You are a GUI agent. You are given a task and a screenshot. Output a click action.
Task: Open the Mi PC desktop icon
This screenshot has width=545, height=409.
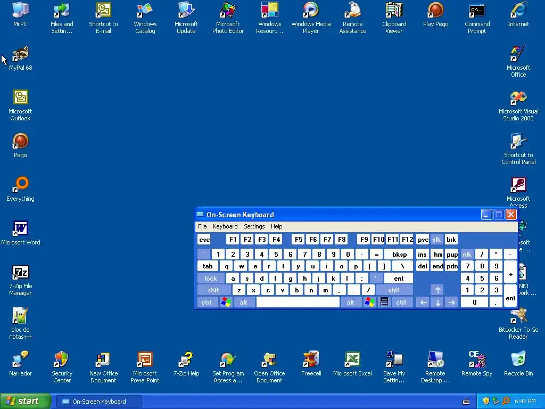coord(20,14)
